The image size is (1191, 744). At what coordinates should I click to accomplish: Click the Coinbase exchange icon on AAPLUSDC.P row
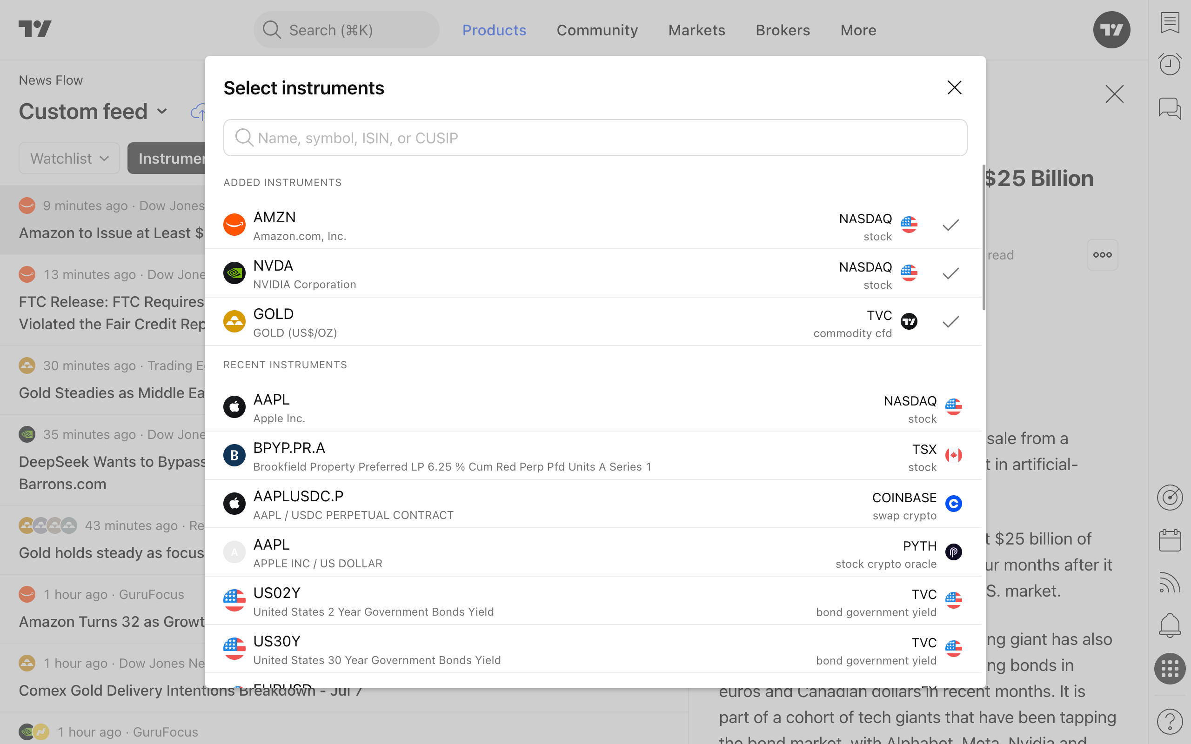click(953, 504)
